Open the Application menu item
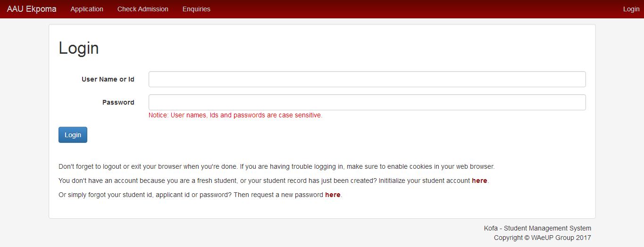The image size is (644, 247). [87, 9]
